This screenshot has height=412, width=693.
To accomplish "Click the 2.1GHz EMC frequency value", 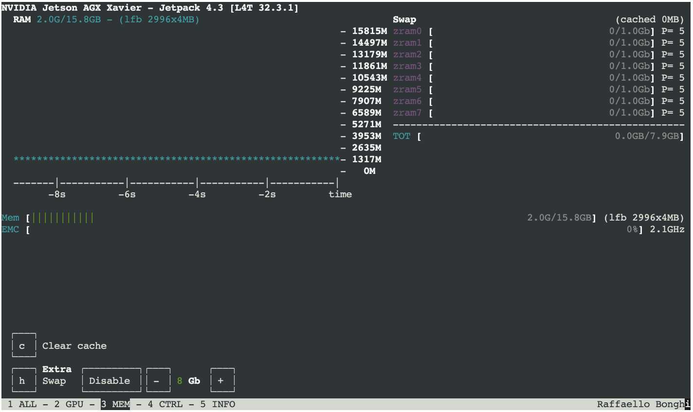I will tap(667, 229).
